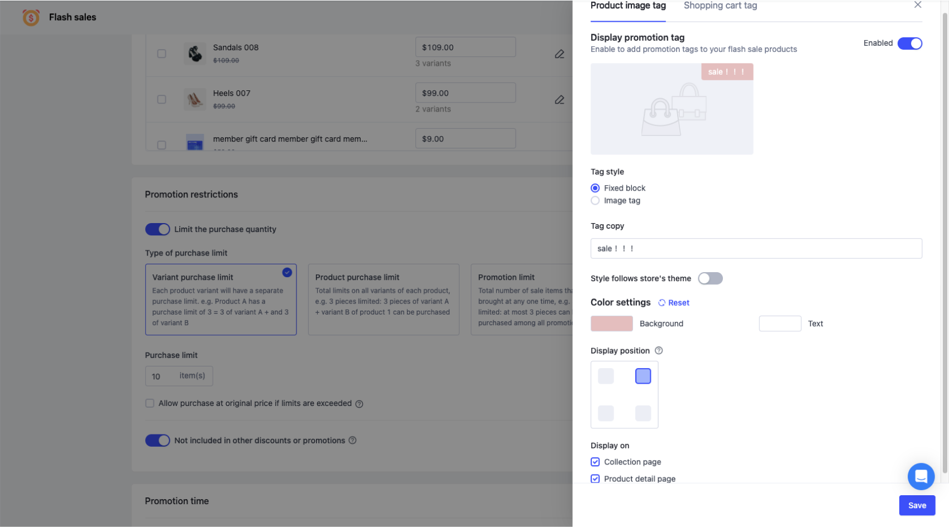This screenshot has height=527, width=949.
Task: Disable the Enabled promotion tag toggle
Action: tap(909, 43)
